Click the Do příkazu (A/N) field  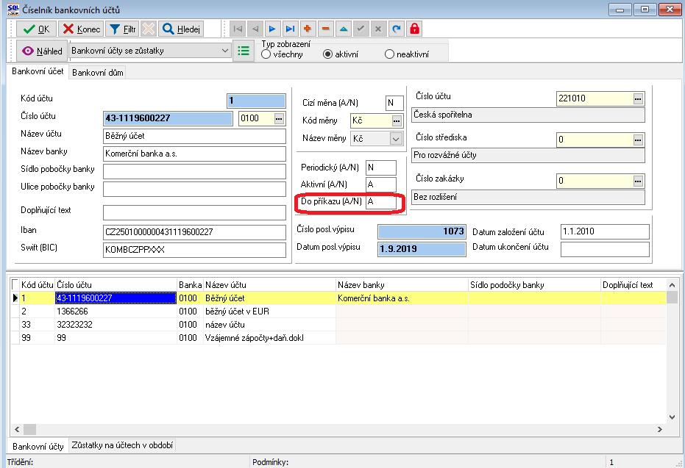coord(381,201)
